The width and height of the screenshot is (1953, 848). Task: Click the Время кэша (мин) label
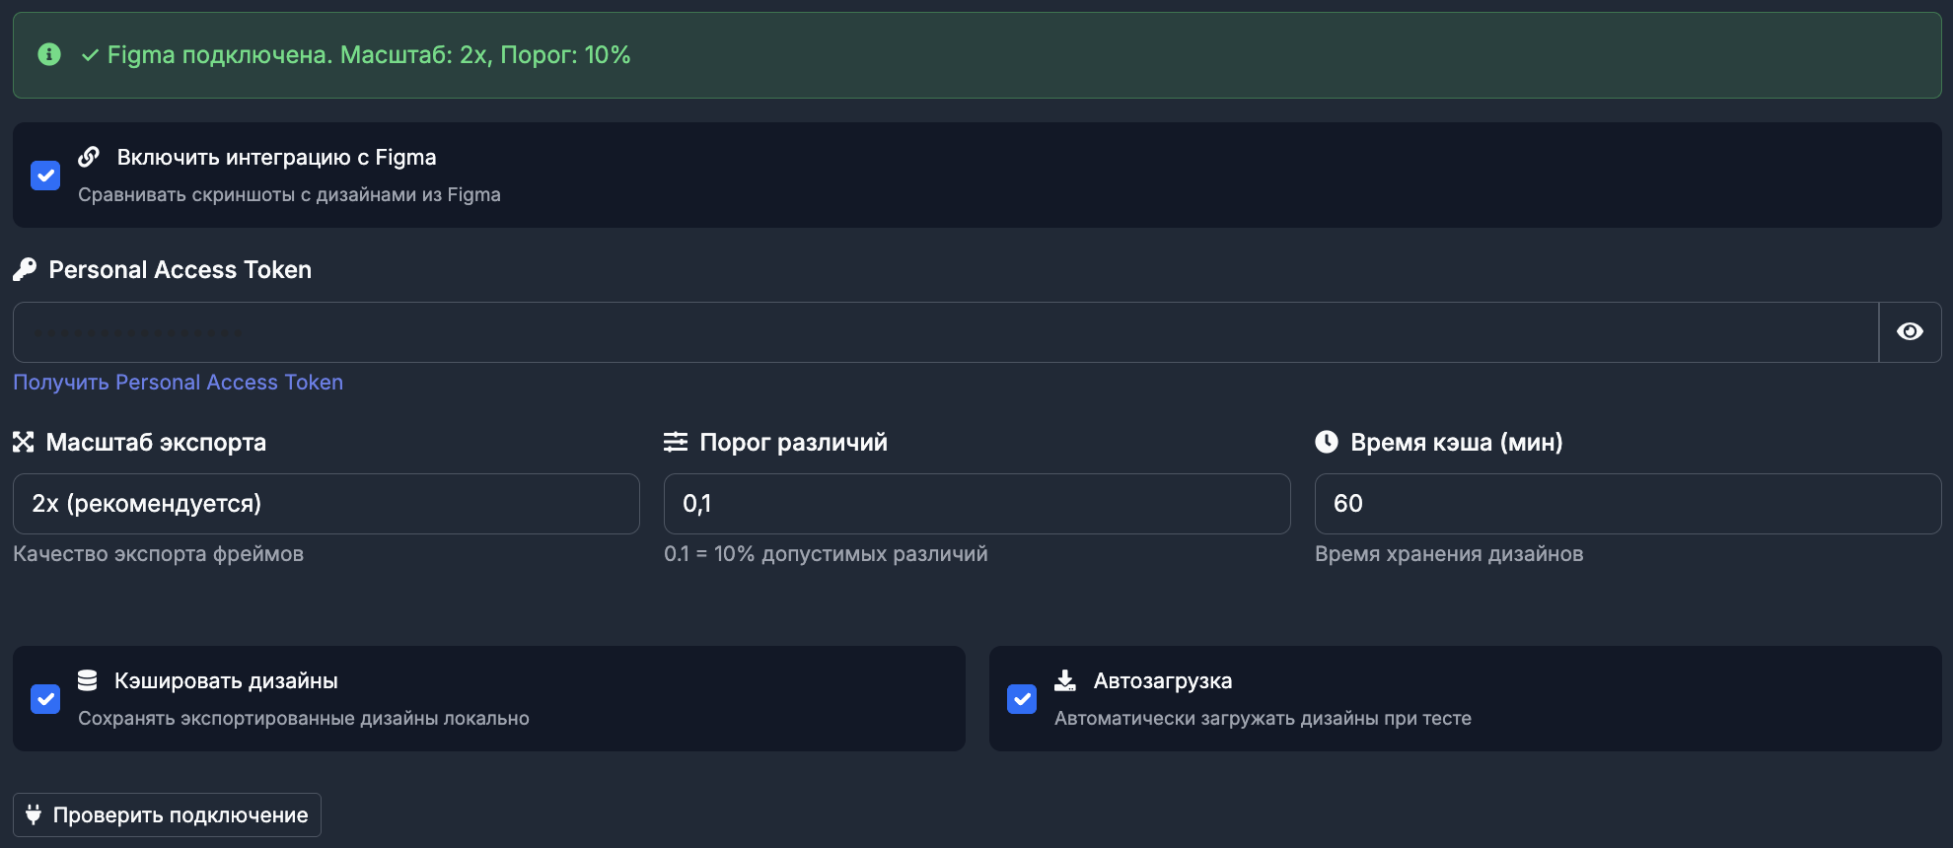click(1457, 443)
